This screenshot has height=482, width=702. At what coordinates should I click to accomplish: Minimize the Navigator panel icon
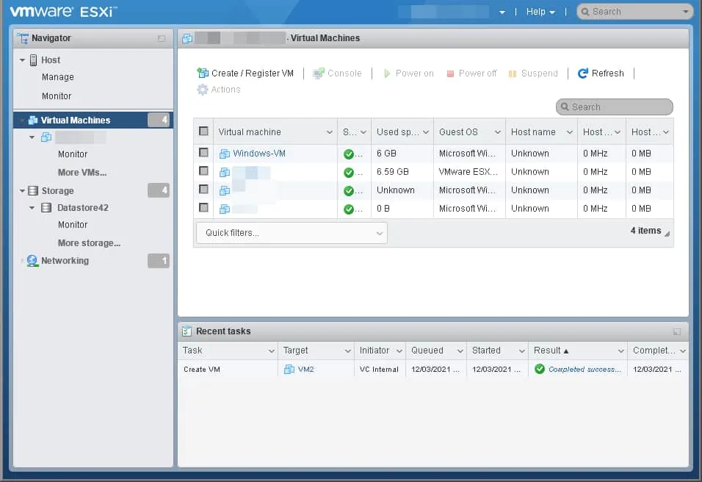162,38
